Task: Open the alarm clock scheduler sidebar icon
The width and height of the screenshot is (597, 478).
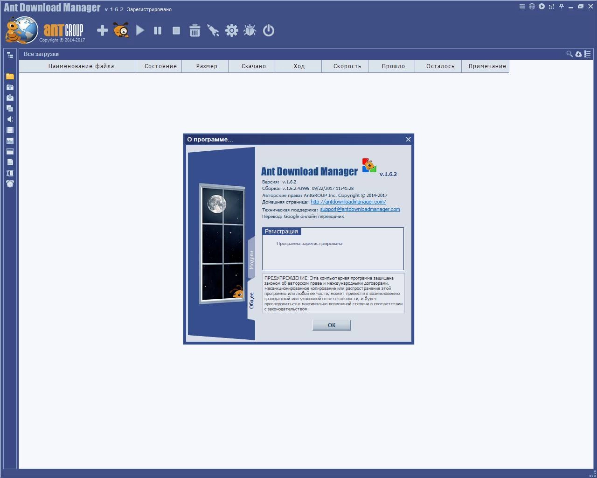Action: click(x=10, y=183)
